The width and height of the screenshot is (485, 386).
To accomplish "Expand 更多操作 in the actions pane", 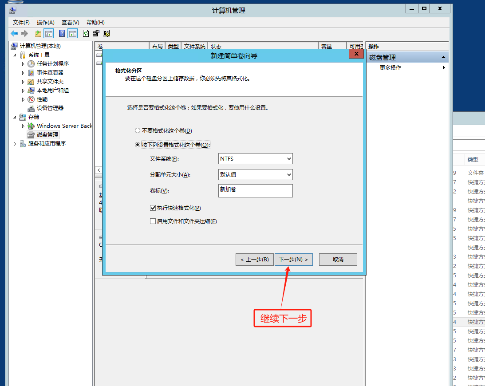I will (x=390, y=68).
